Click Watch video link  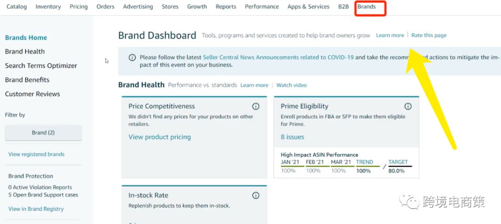291,85
